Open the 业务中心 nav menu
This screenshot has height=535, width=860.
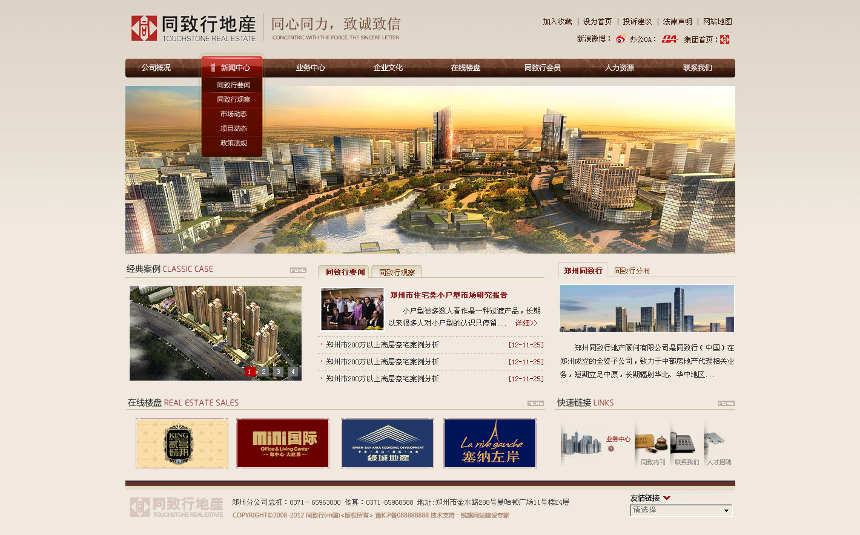coord(311,68)
